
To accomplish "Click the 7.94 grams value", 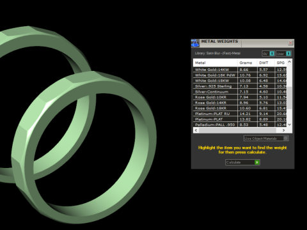I will (244, 97).
